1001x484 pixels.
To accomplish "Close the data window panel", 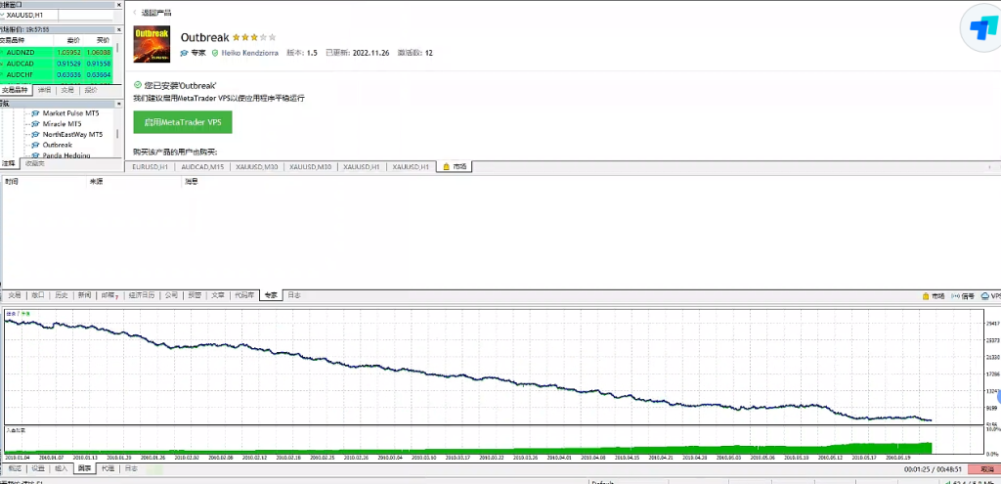I will tap(118, 5).
